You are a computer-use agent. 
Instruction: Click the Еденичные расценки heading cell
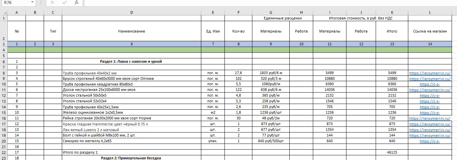[x=283, y=18]
